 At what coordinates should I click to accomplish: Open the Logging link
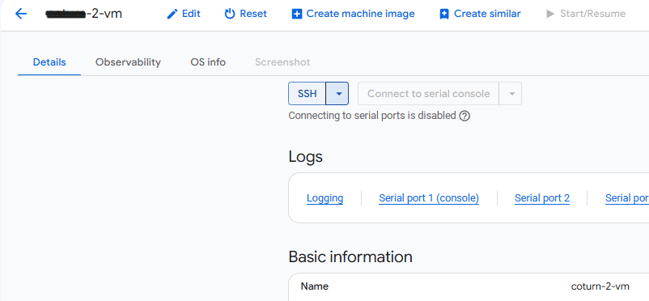point(325,198)
